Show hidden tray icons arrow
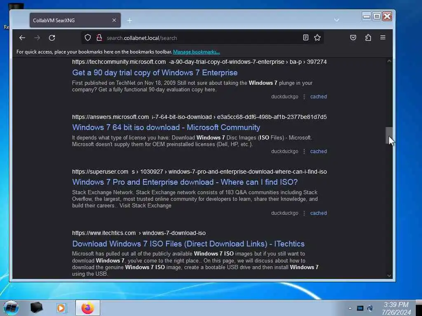 point(350,308)
